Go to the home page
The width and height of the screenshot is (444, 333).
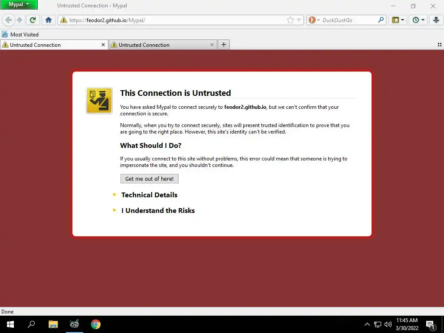49,20
